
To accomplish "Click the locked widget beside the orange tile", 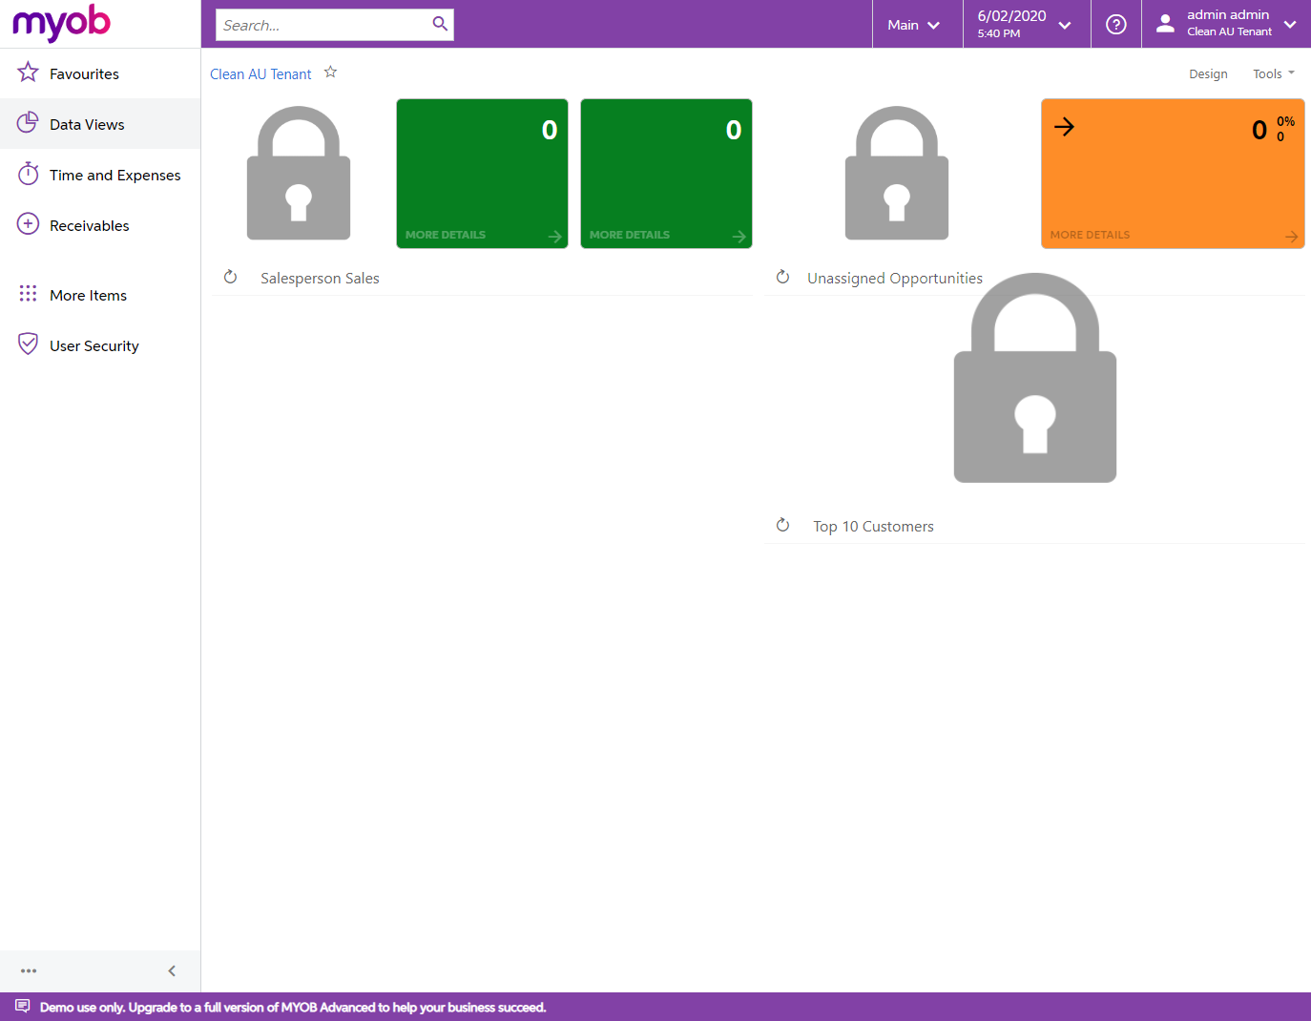I will pos(897,173).
